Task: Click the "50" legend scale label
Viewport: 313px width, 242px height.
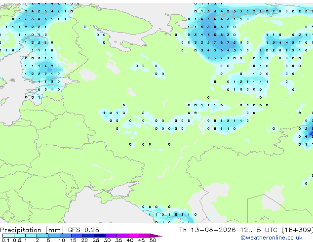Action: (153, 240)
